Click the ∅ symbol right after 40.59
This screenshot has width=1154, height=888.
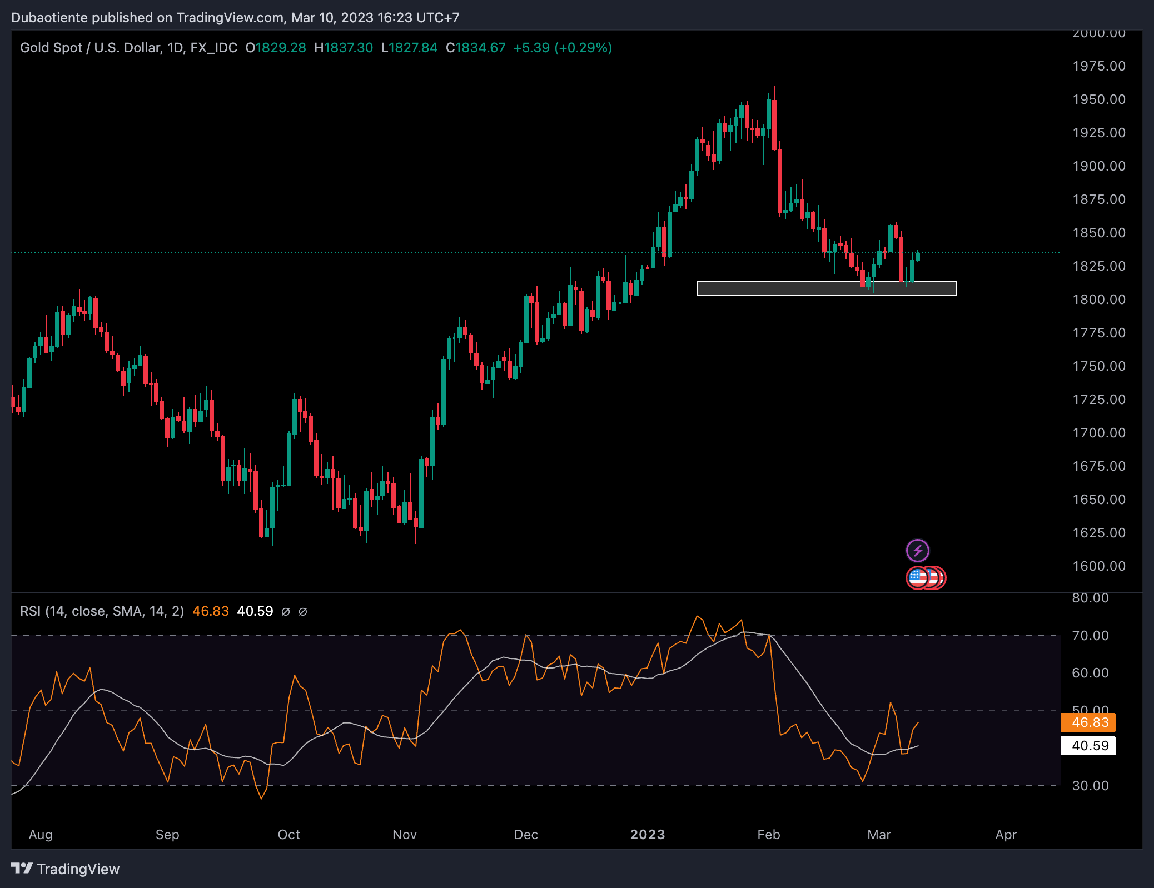tap(286, 611)
